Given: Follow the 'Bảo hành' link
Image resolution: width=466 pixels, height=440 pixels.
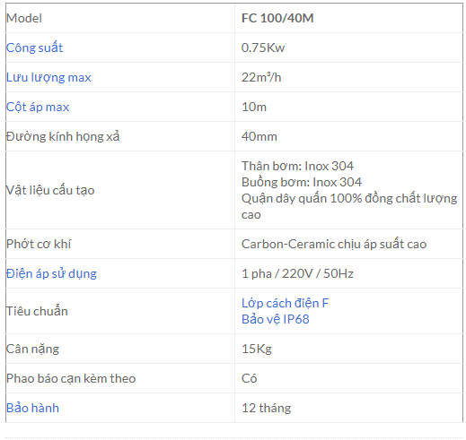Looking at the screenshot, I should pyautogui.click(x=32, y=408).
